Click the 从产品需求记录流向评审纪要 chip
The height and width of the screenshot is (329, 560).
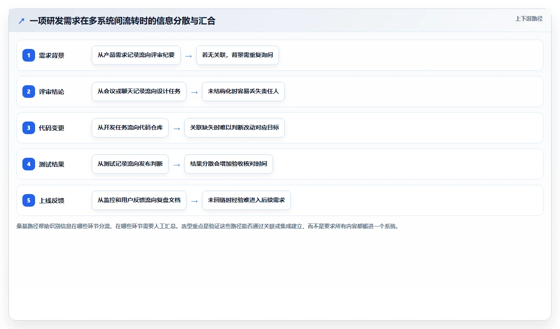click(136, 55)
